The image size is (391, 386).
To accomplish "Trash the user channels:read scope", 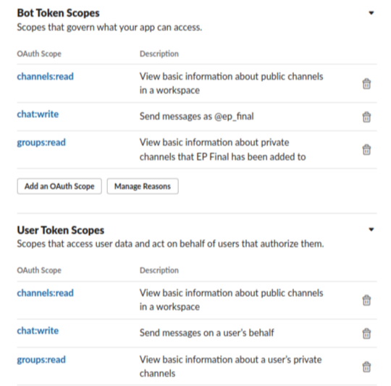I will [x=366, y=300].
